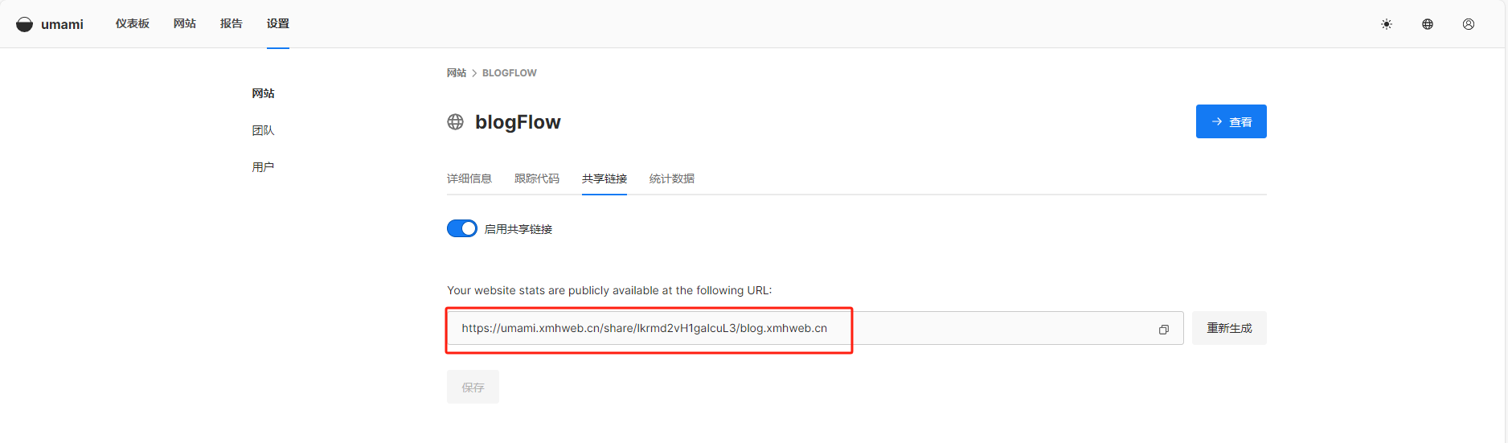
Task: Toggle the light/dark theme sun icon
Action: (x=1387, y=24)
